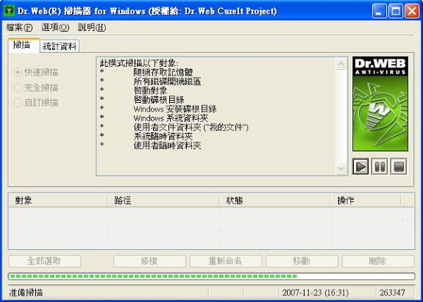The image size is (423, 302).
Task: Click the scan list scrollbar down arrow
Action: [x=341, y=169]
